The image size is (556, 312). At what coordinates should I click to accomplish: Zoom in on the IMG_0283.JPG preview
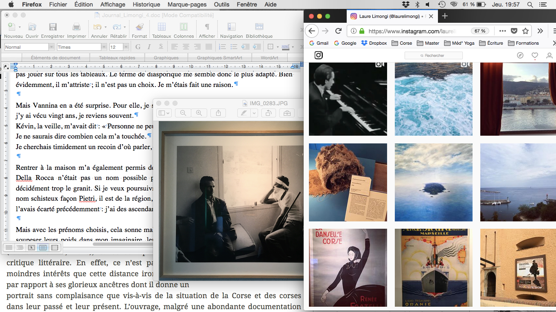pyautogui.click(x=199, y=113)
